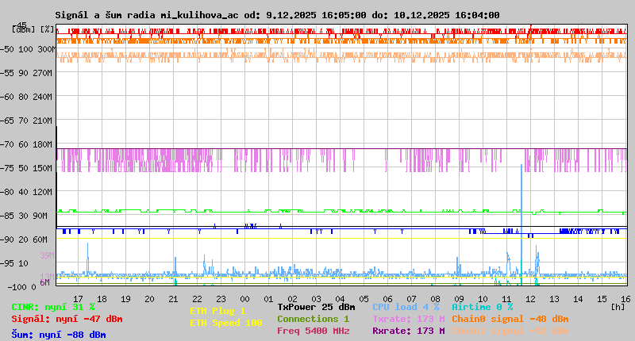Pick the "Rxrate: 173 M" legend entry

[x=409, y=331]
